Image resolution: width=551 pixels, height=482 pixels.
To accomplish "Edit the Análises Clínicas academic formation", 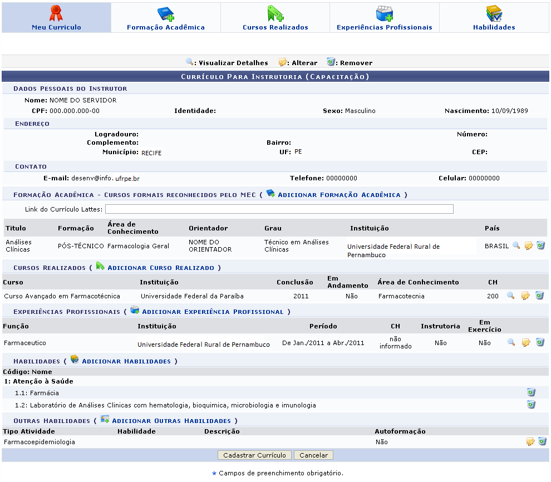I will pos(528,245).
